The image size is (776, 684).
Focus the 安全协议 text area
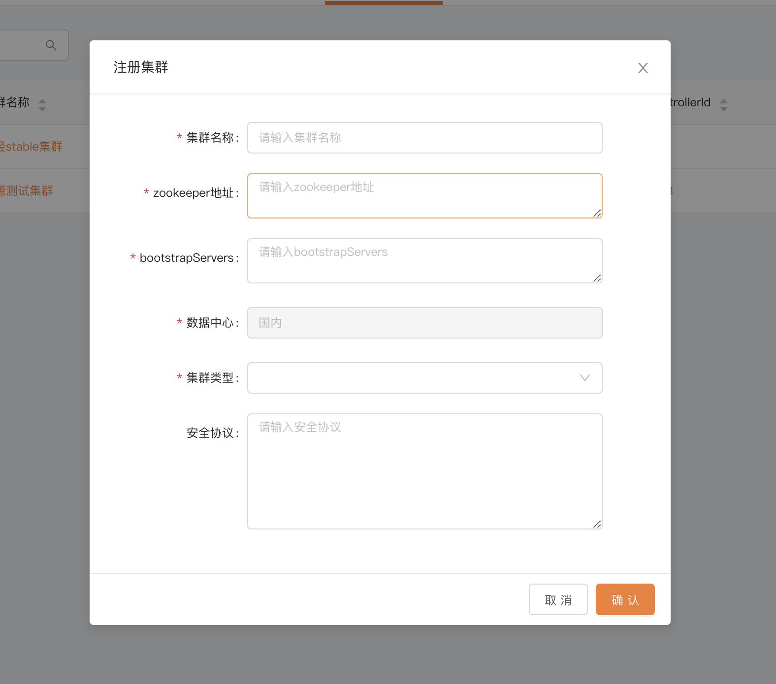pos(424,471)
